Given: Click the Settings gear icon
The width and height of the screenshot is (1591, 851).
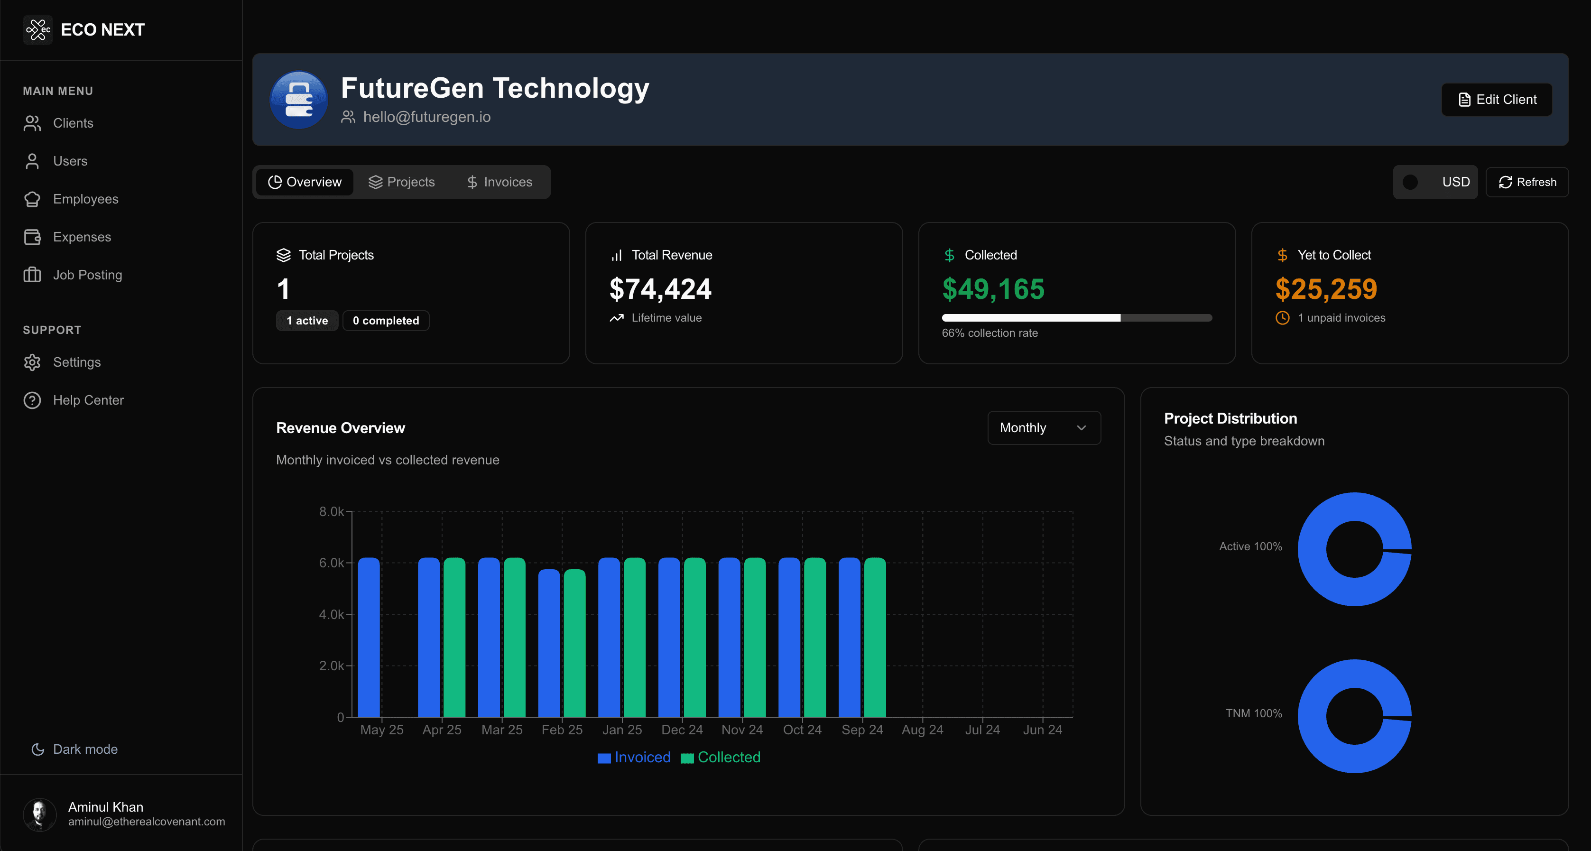Looking at the screenshot, I should [32, 362].
